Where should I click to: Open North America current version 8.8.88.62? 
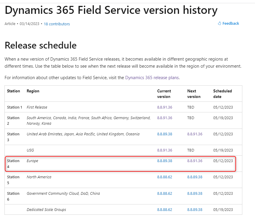(164, 177)
